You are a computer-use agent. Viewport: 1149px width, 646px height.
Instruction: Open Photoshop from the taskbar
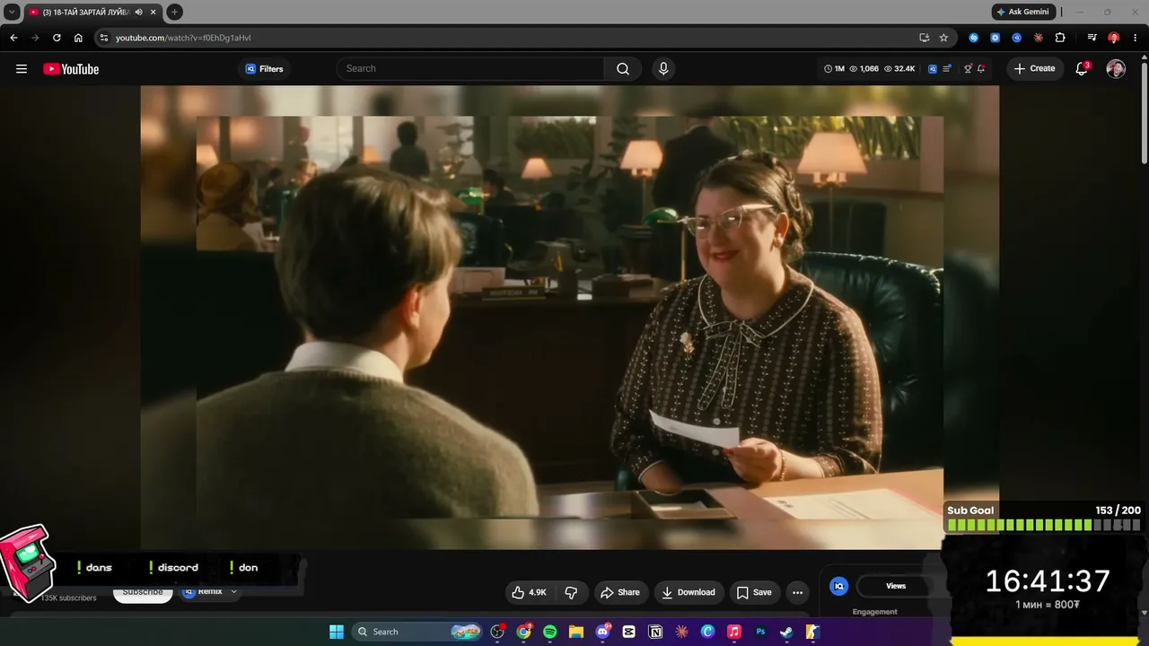[760, 632]
